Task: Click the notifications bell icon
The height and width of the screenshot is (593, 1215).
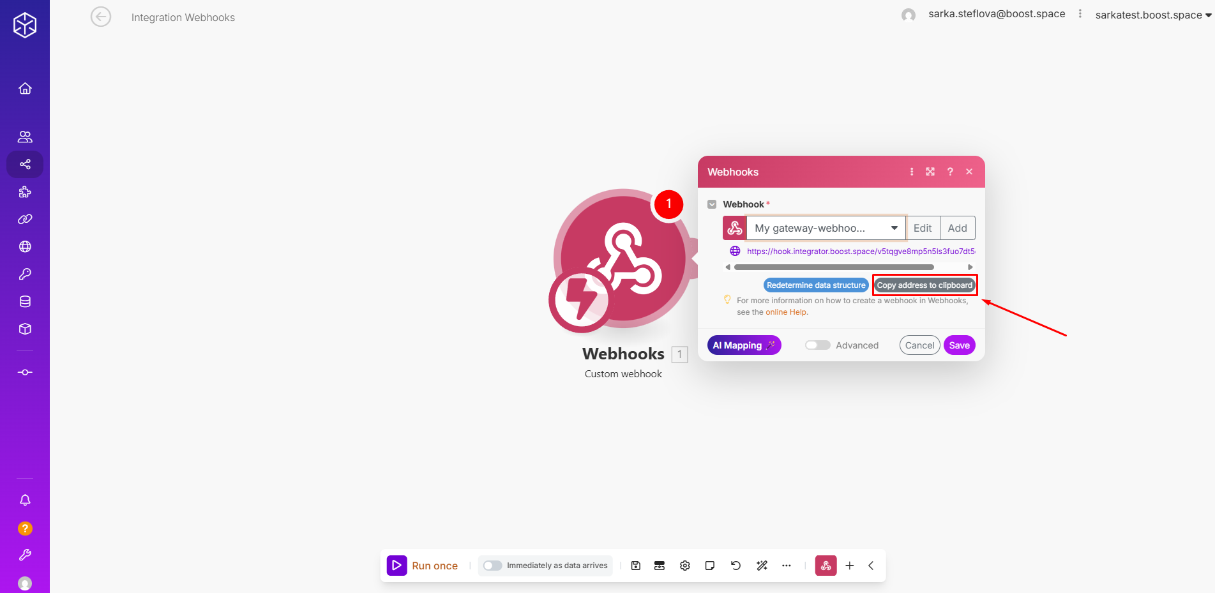Action: (x=25, y=500)
